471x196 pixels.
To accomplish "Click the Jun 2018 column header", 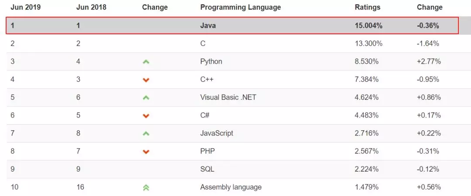I will click(91, 7).
